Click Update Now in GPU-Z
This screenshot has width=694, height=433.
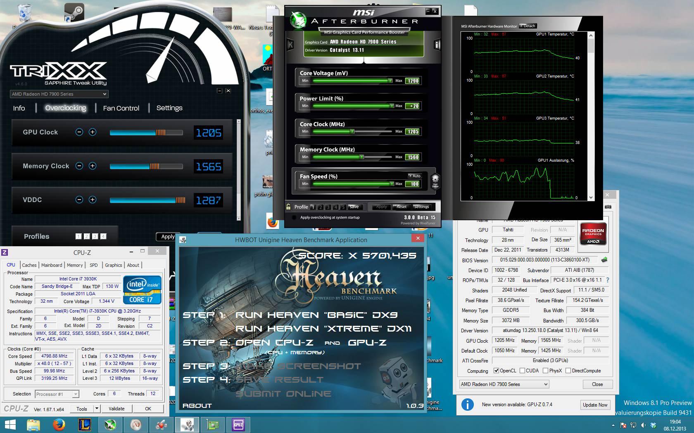click(x=595, y=405)
